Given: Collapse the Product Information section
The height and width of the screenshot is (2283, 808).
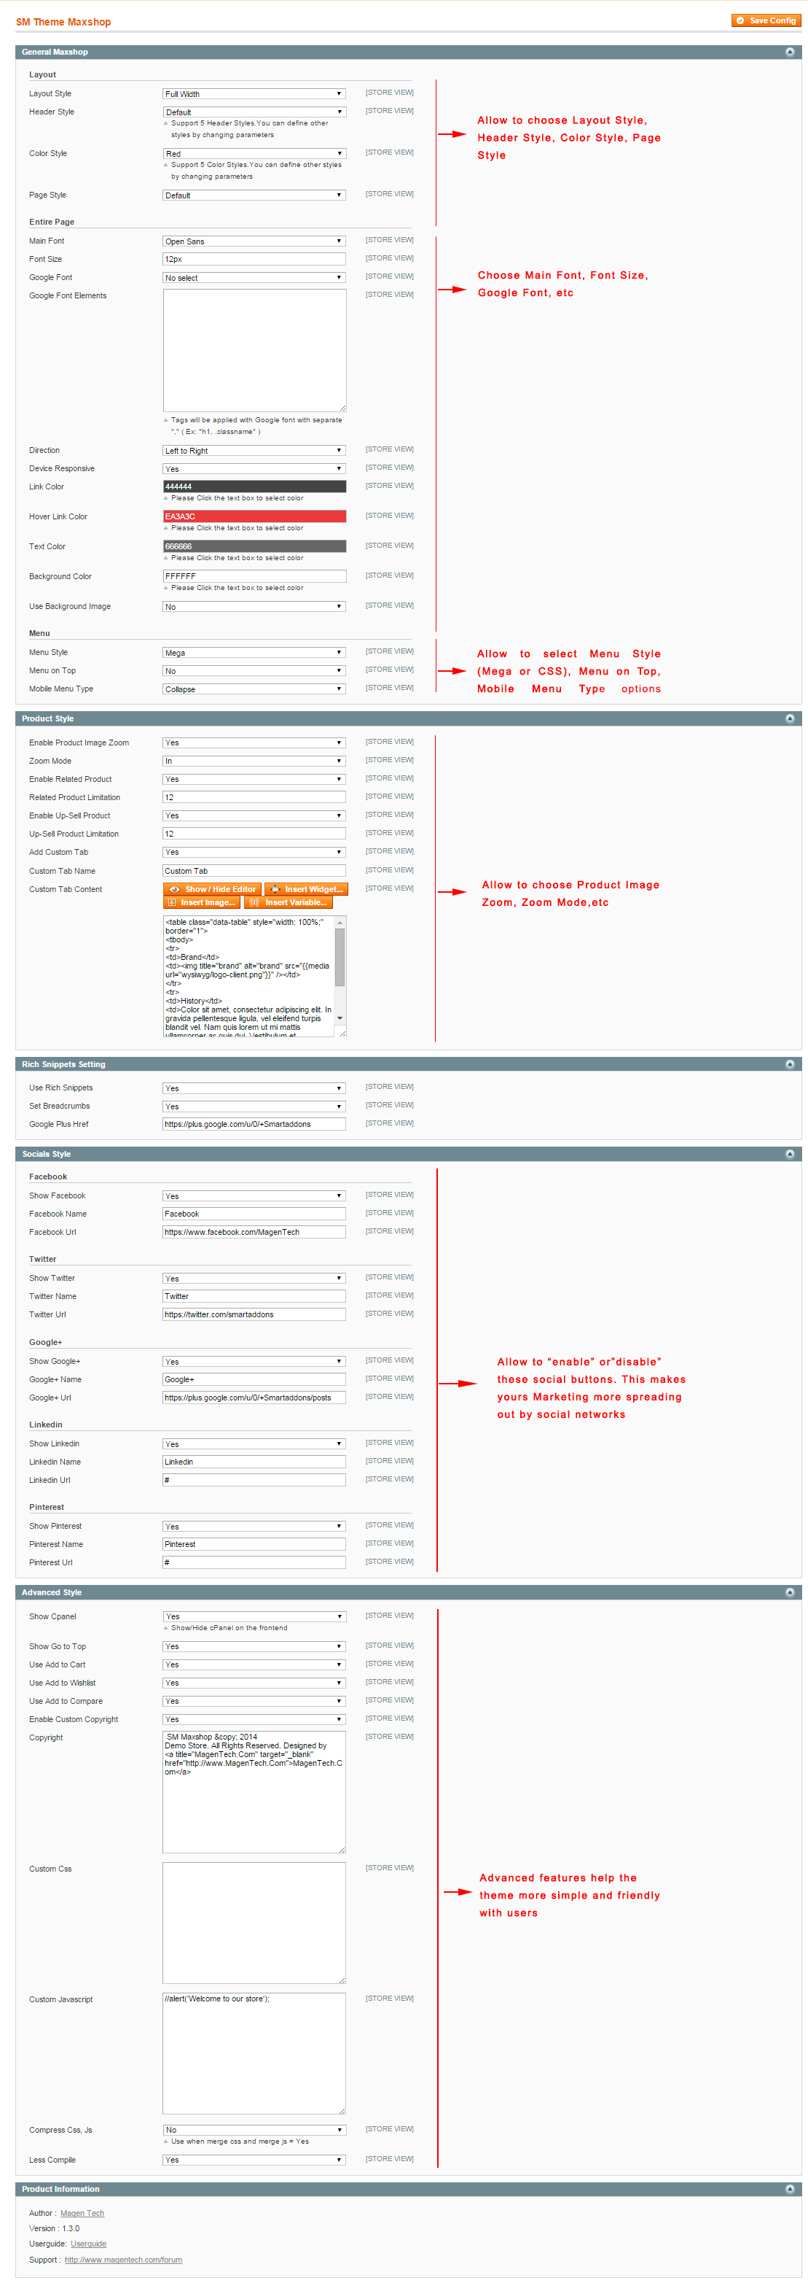Looking at the screenshot, I should click(789, 2189).
